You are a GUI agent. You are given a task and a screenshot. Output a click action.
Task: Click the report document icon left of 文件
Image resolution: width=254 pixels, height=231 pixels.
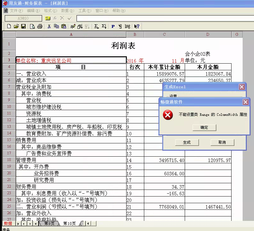(6, 10)
